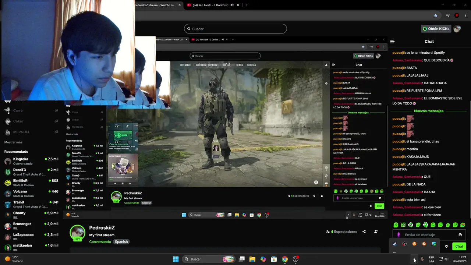
Task: Open emoji picker in message box
Action: tap(460, 235)
